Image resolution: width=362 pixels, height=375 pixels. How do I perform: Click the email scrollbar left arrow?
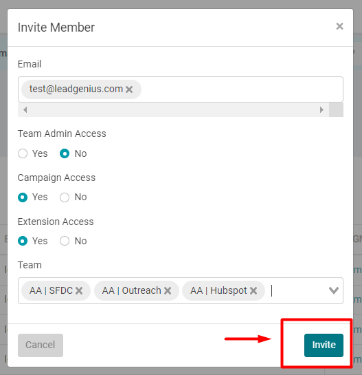pyautogui.click(x=25, y=110)
